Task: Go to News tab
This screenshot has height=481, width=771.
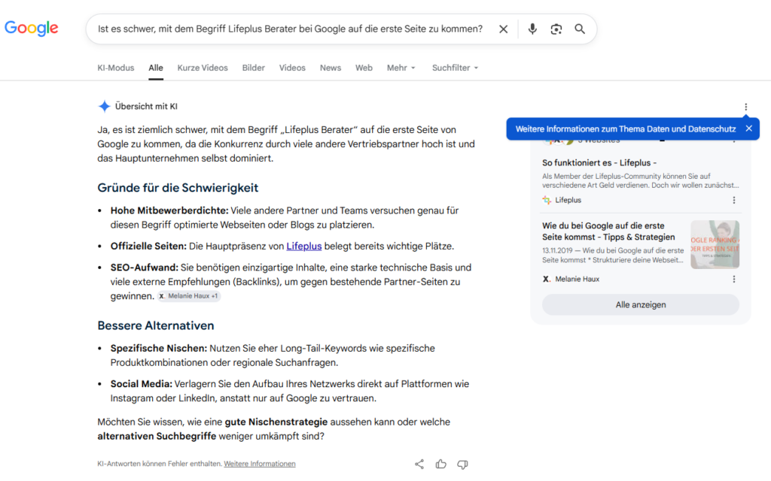Action: click(x=331, y=68)
